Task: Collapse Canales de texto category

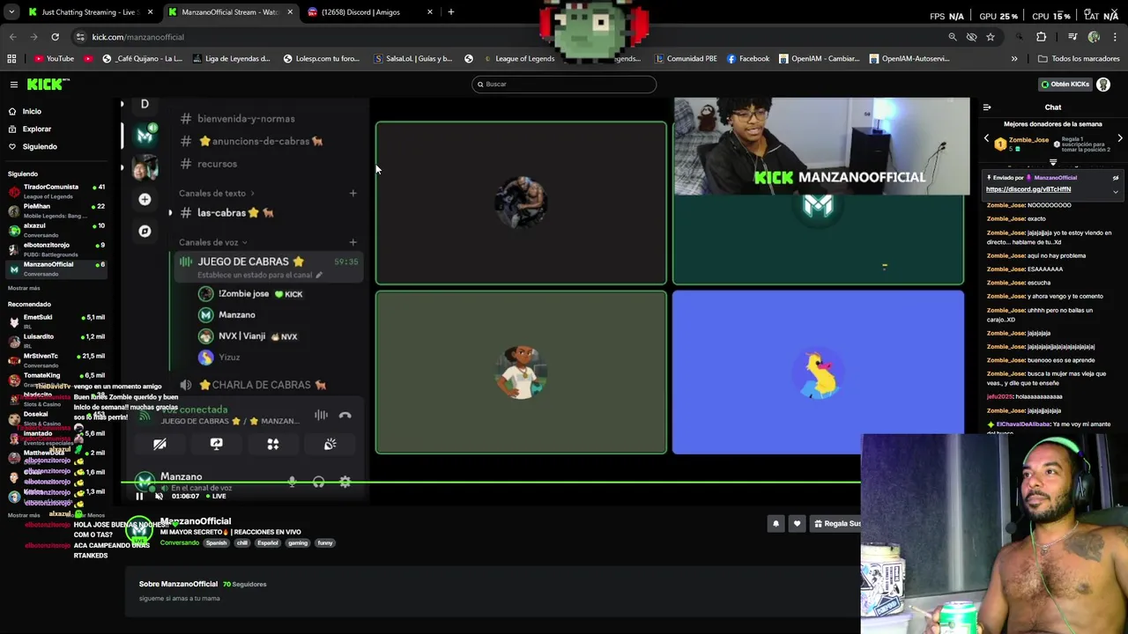Action: 217,193
